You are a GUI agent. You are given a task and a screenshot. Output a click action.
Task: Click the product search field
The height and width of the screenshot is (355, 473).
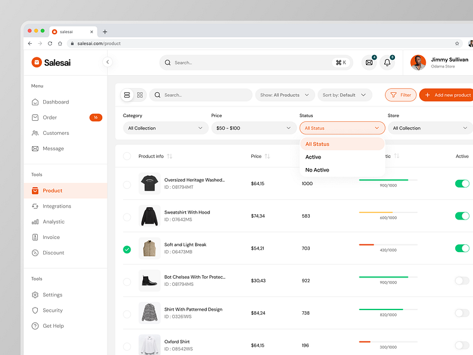tap(201, 95)
